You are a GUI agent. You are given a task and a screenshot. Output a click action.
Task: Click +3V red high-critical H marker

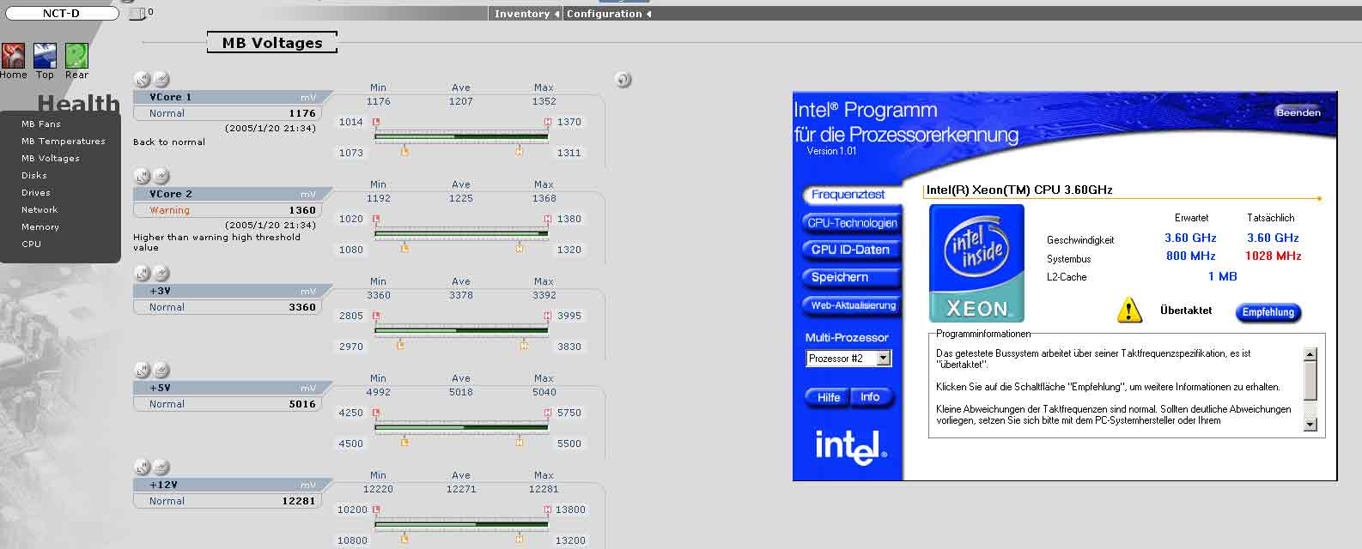coord(547,316)
